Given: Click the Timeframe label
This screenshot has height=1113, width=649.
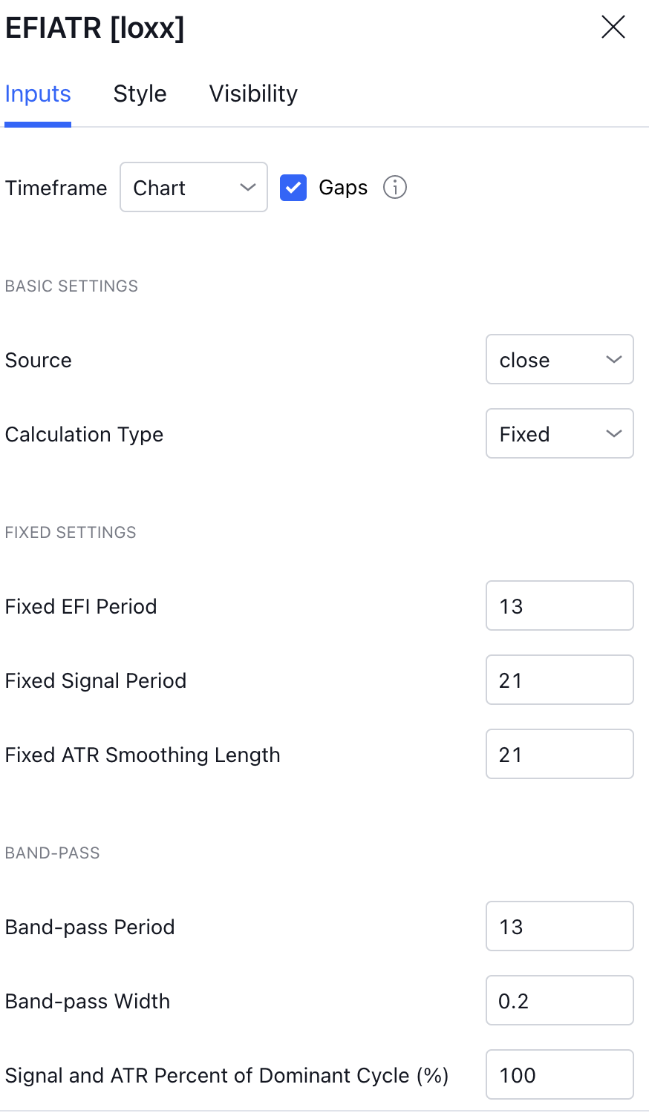Looking at the screenshot, I should coord(56,188).
